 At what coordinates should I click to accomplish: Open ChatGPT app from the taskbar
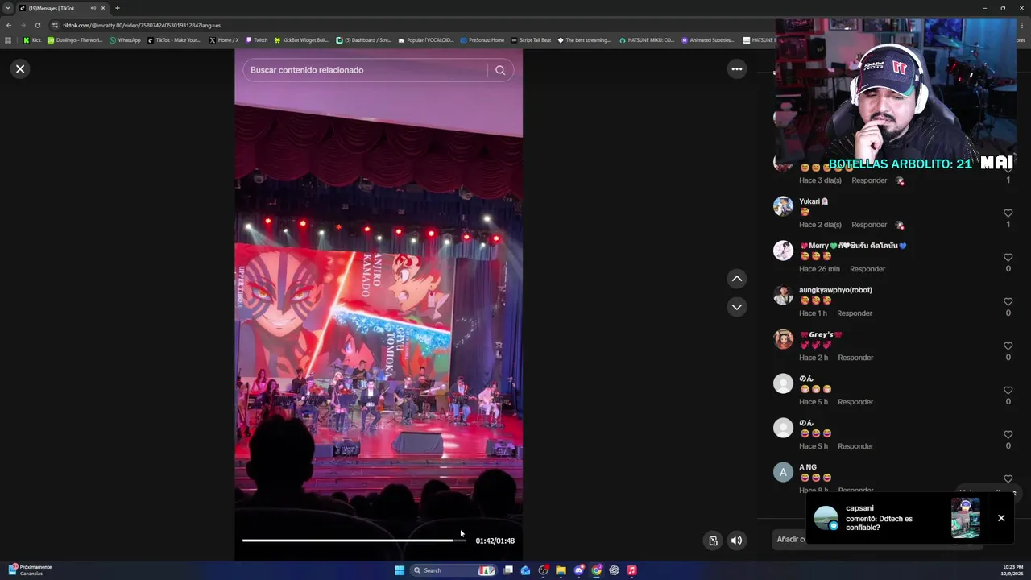[615, 570]
